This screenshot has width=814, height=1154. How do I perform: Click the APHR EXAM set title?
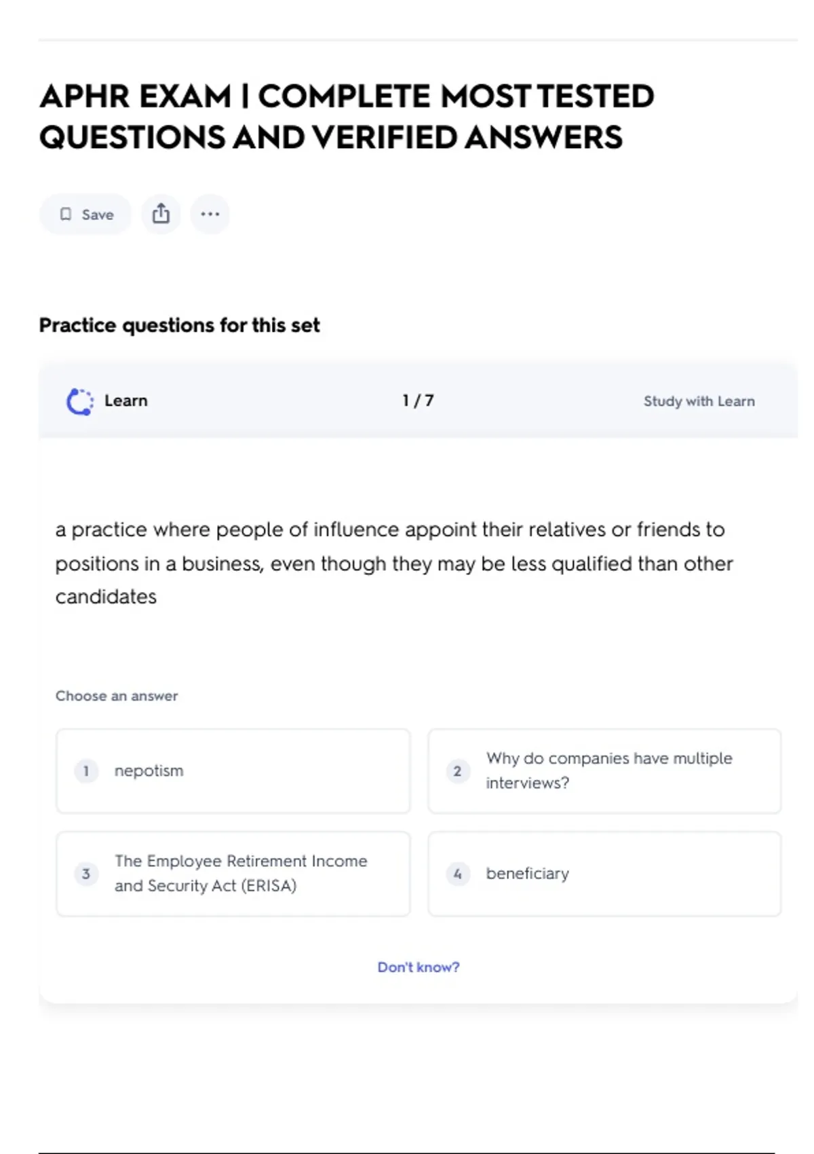(x=346, y=116)
